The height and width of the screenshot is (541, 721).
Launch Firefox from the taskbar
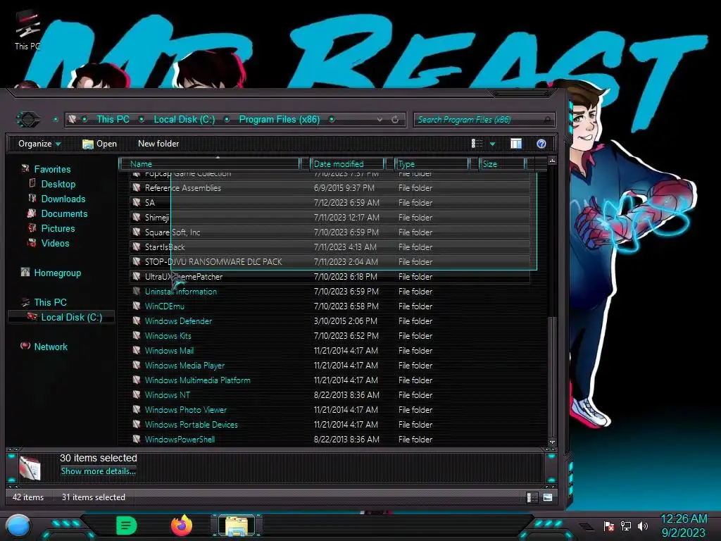point(182,526)
